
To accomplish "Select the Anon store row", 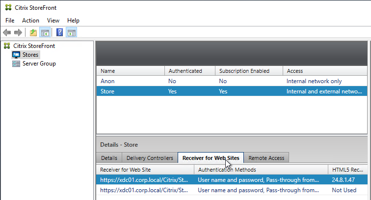I will [x=108, y=81].
